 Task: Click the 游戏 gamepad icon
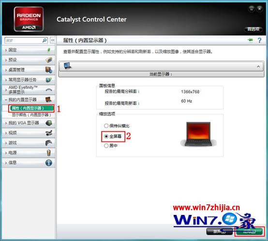49,142
